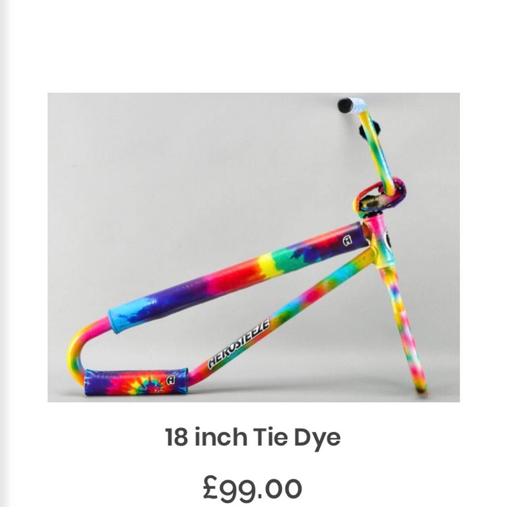Open the 18 inch Tie Dye product title
Viewport: 507px width, 507px height.
coord(253,438)
